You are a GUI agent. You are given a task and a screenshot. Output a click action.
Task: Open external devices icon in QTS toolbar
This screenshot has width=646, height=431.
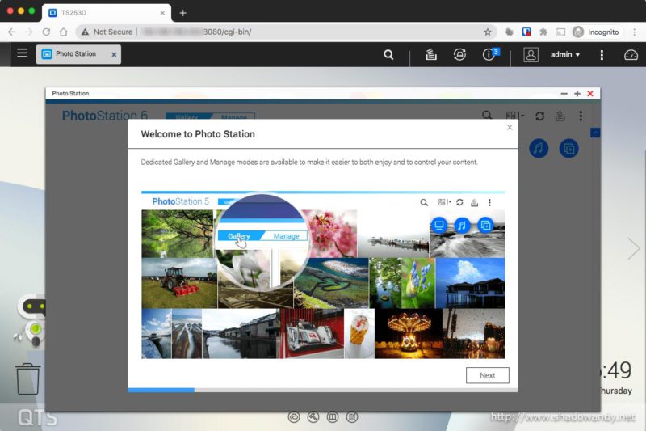pyautogui.click(x=459, y=55)
